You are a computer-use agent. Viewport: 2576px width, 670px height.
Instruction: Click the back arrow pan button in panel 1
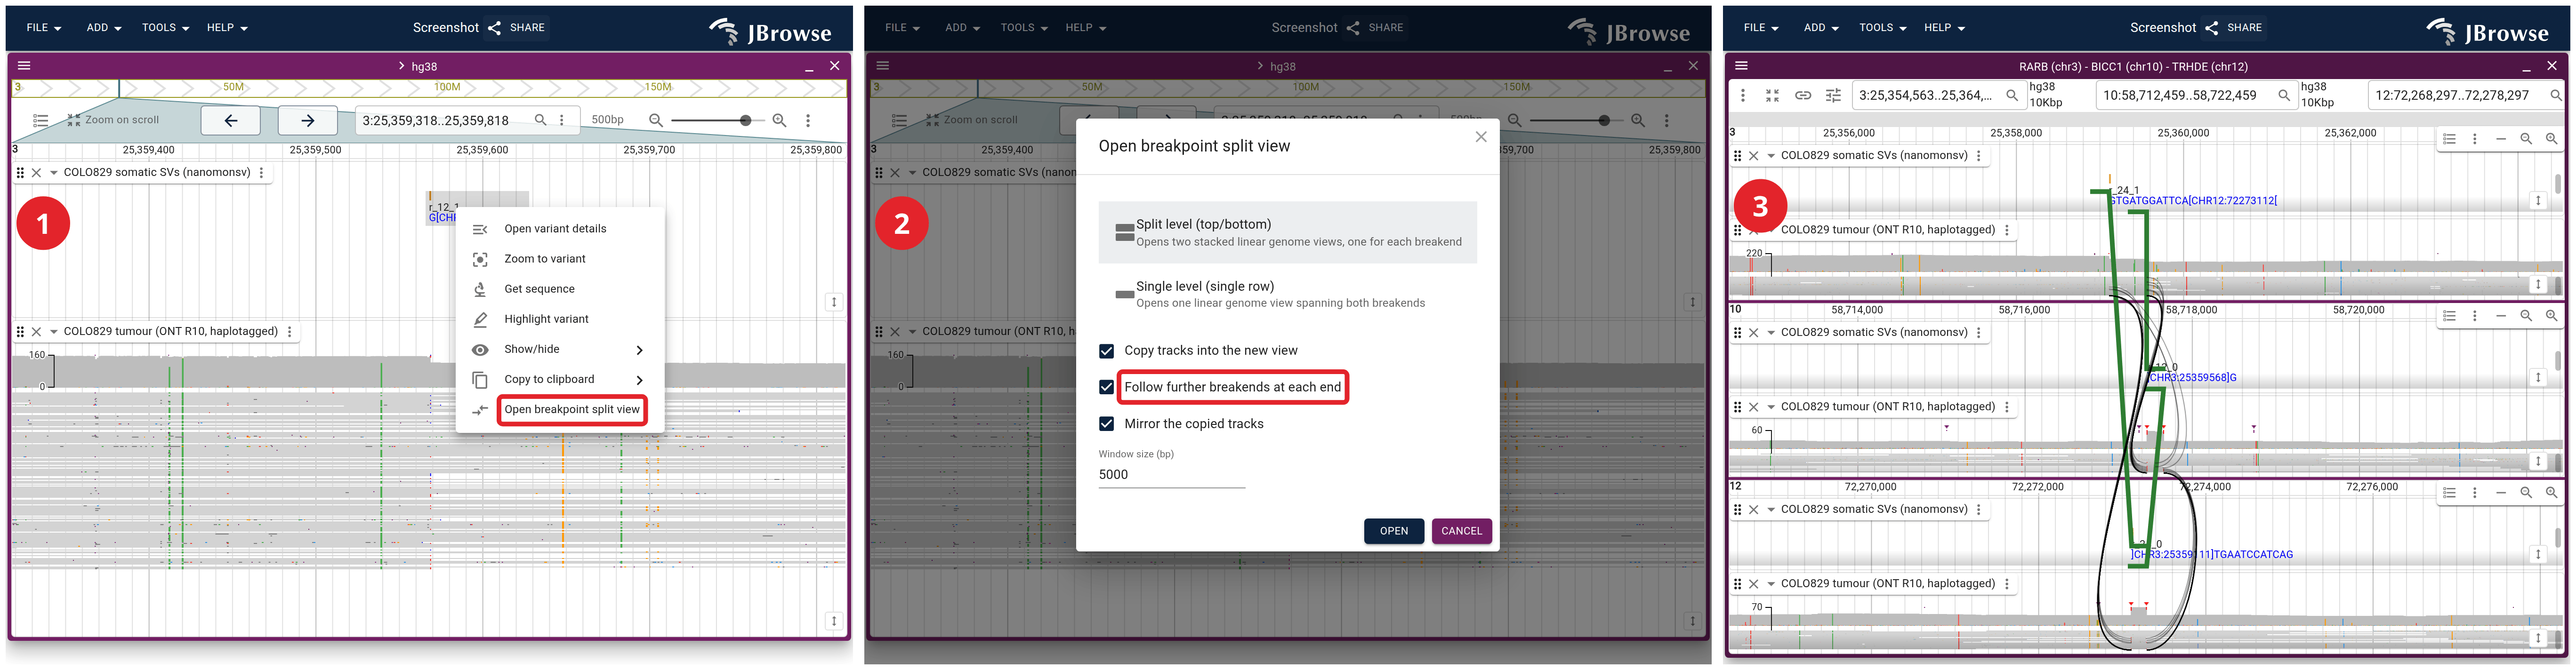coord(231,120)
